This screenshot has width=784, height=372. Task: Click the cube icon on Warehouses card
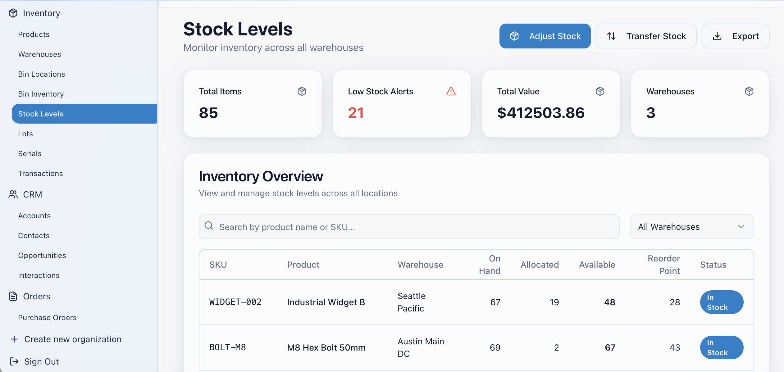pos(749,91)
